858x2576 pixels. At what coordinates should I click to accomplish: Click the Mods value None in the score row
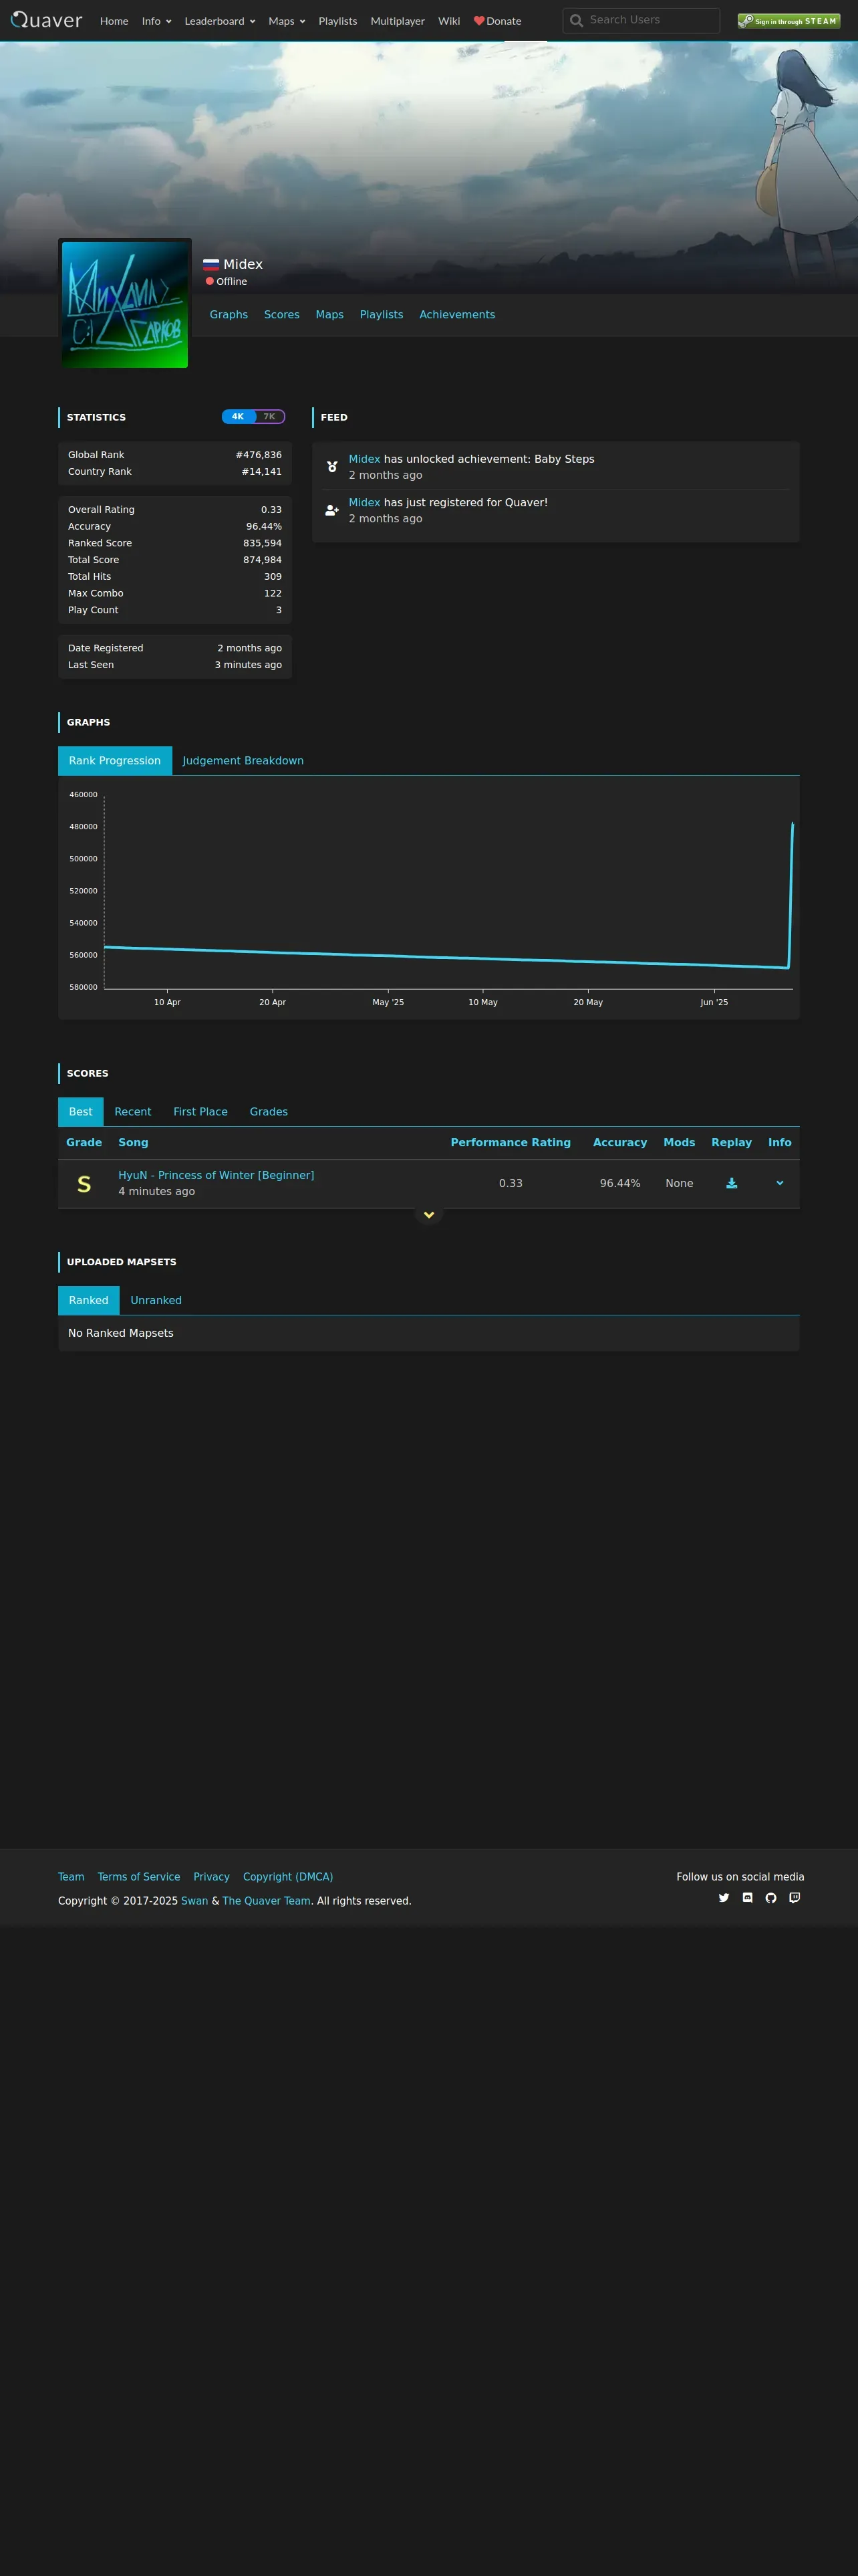pos(679,1184)
